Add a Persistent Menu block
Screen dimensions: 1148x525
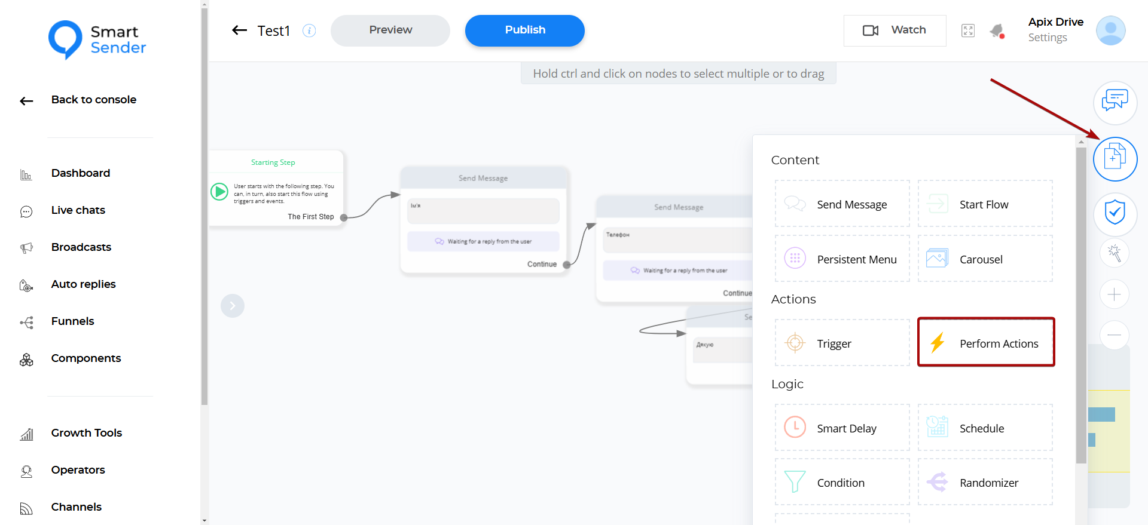(842, 259)
